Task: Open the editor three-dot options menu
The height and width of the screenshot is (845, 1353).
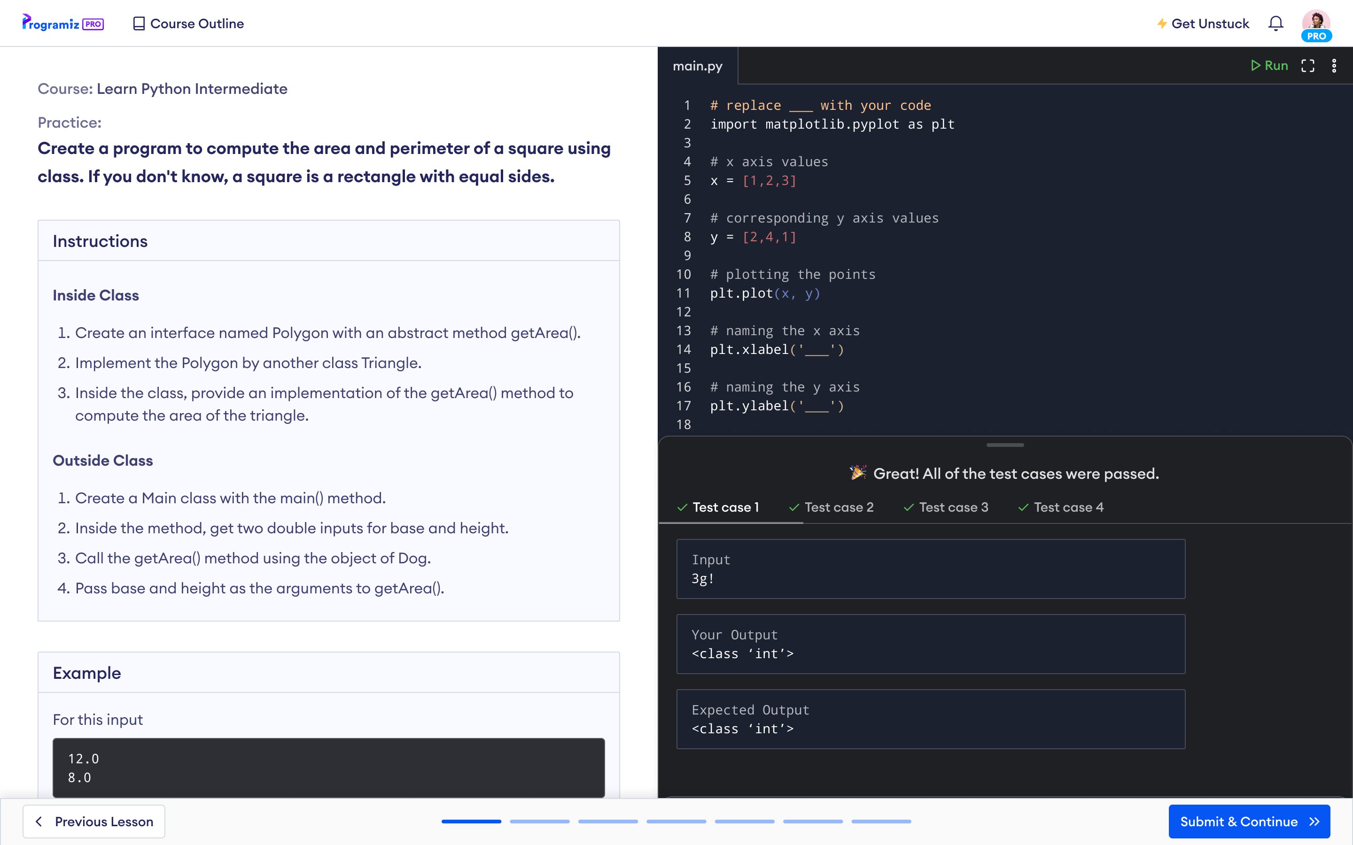Action: pos(1334,65)
